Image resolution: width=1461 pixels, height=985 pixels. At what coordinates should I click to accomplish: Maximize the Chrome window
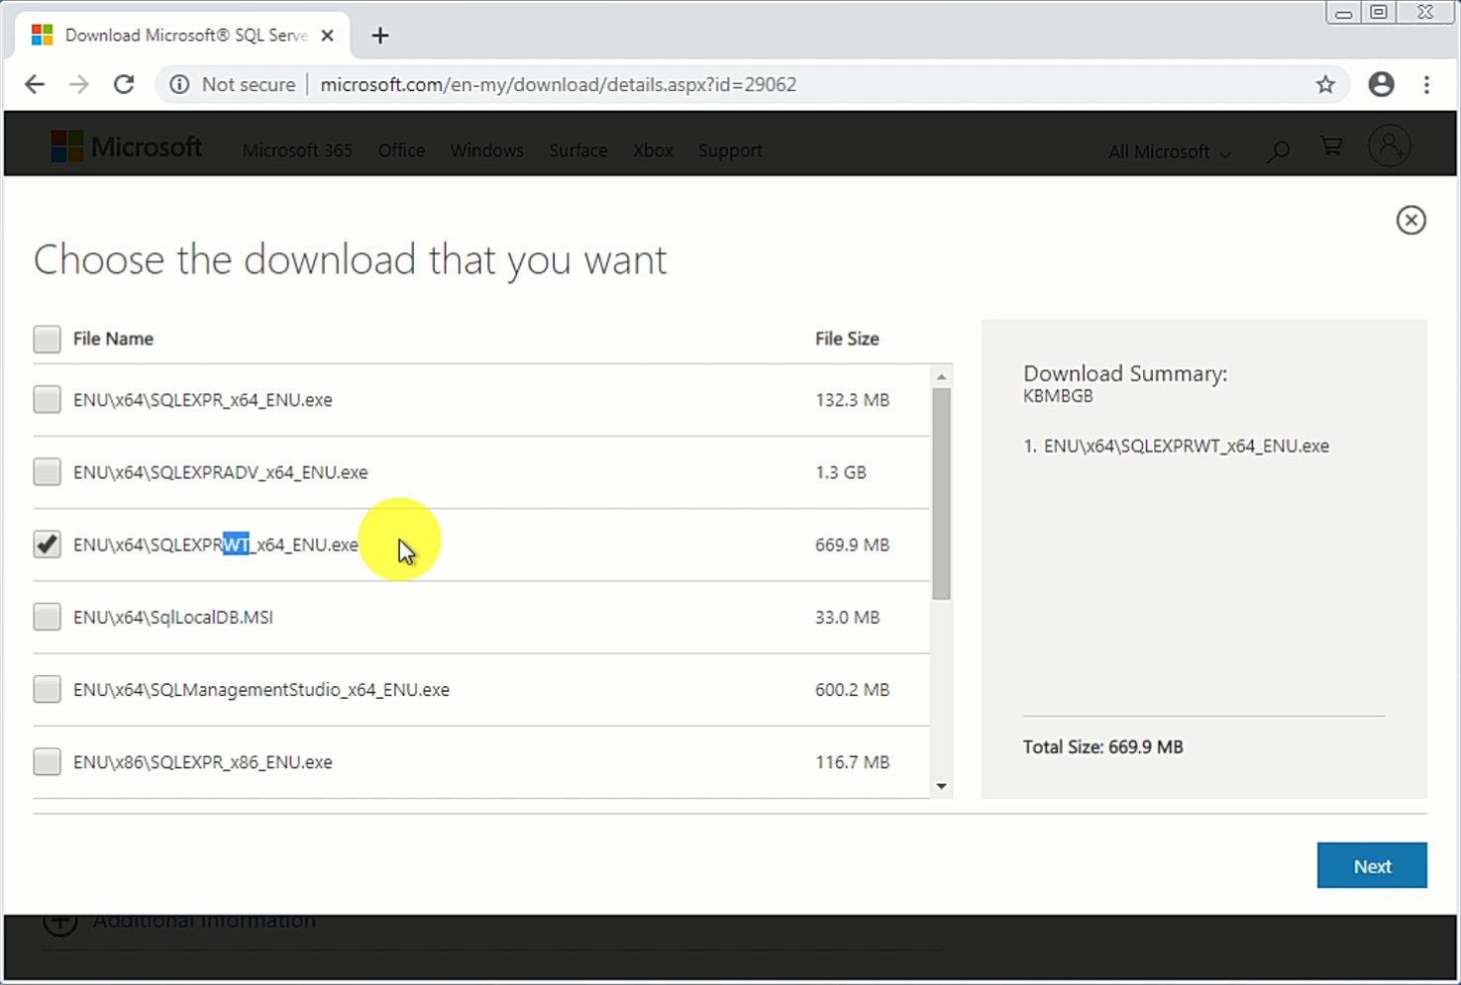tap(1378, 12)
